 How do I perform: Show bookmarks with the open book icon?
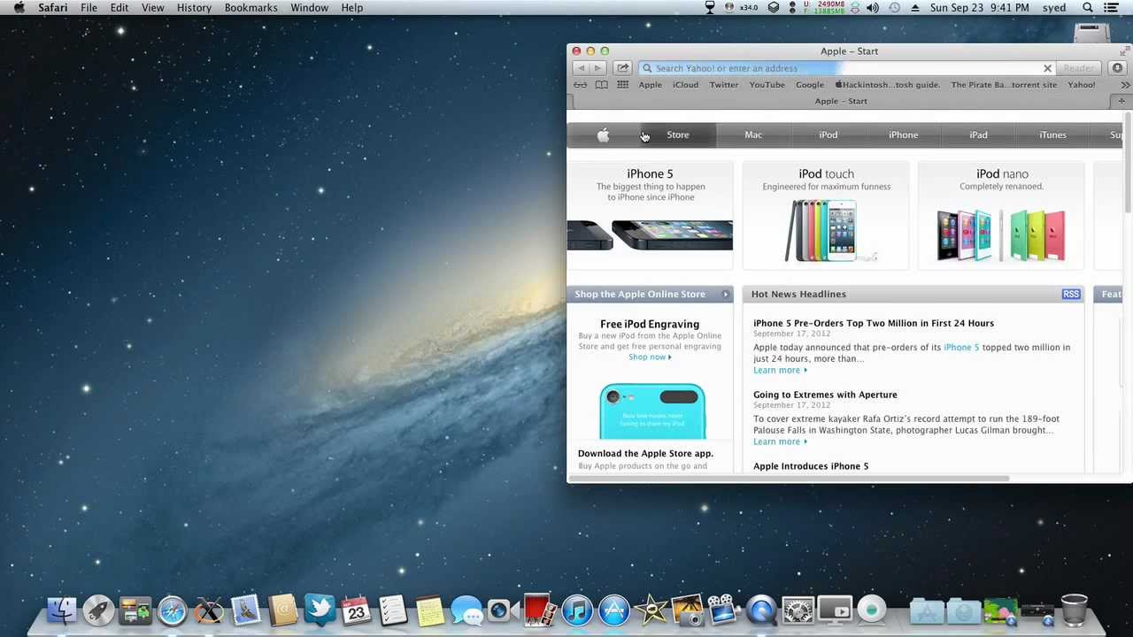tap(601, 85)
